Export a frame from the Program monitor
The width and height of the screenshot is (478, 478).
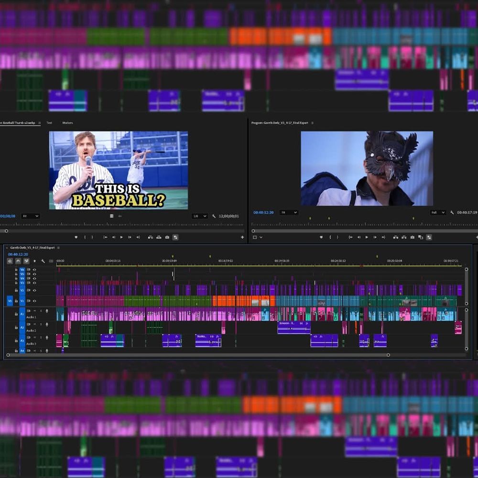[412, 237]
